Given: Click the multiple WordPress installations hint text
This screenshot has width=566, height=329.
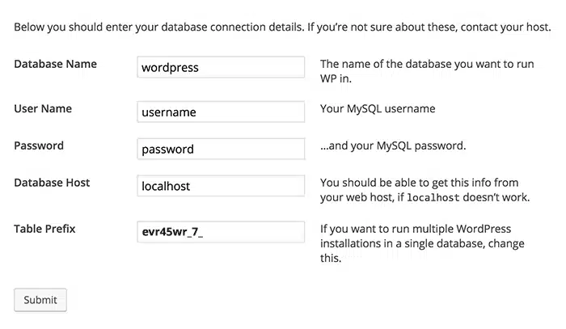Looking at the screenshot, I should pyautogui.click(x=416, y=236).
